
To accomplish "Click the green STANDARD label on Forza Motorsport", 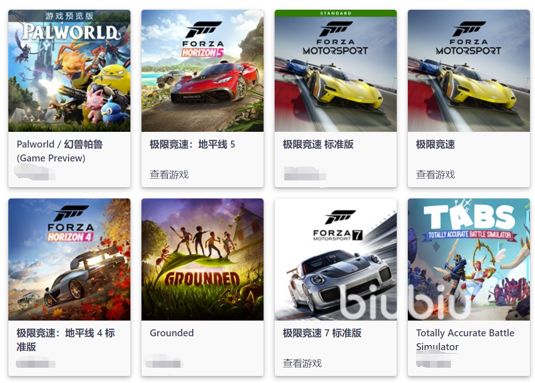I will [x=335, y=13].
